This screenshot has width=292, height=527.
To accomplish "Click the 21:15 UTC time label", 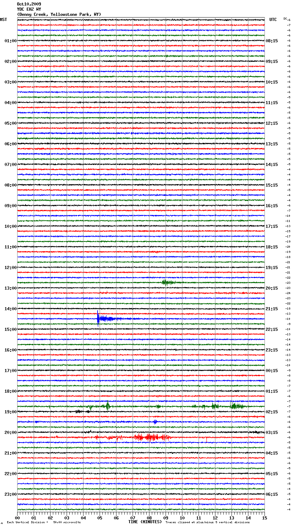I will tap(272, 309).
